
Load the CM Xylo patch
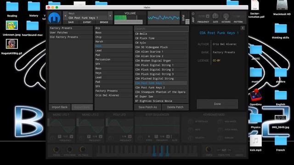(161, 43)
